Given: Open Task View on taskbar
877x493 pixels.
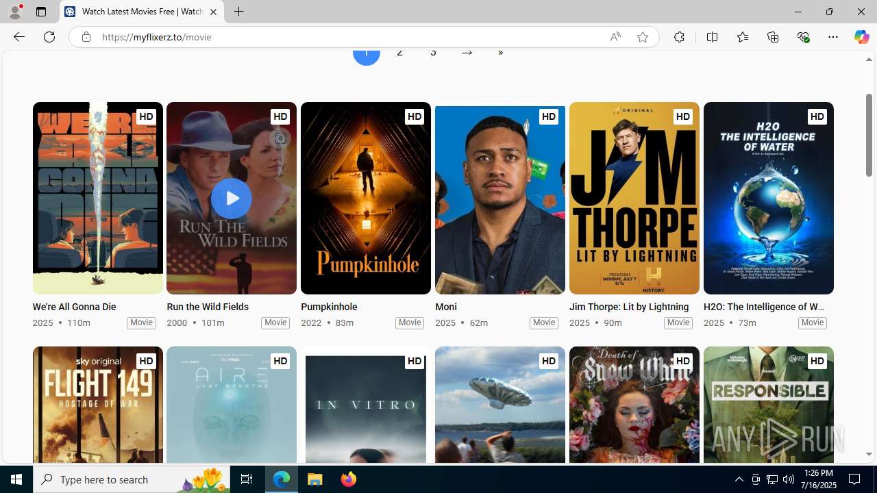Looking at the screenshot, I should tap(247, 479).
